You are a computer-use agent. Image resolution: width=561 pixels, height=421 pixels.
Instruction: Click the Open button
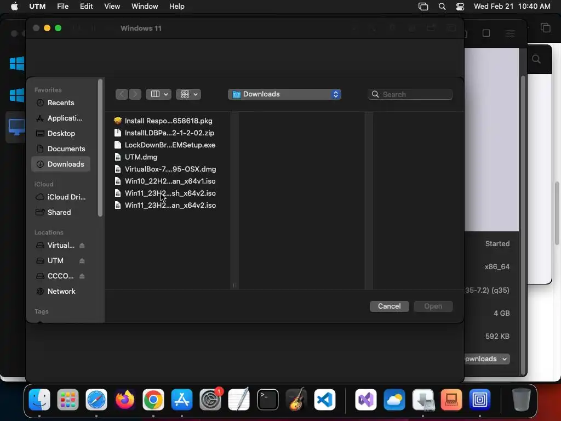coord(433,306)
